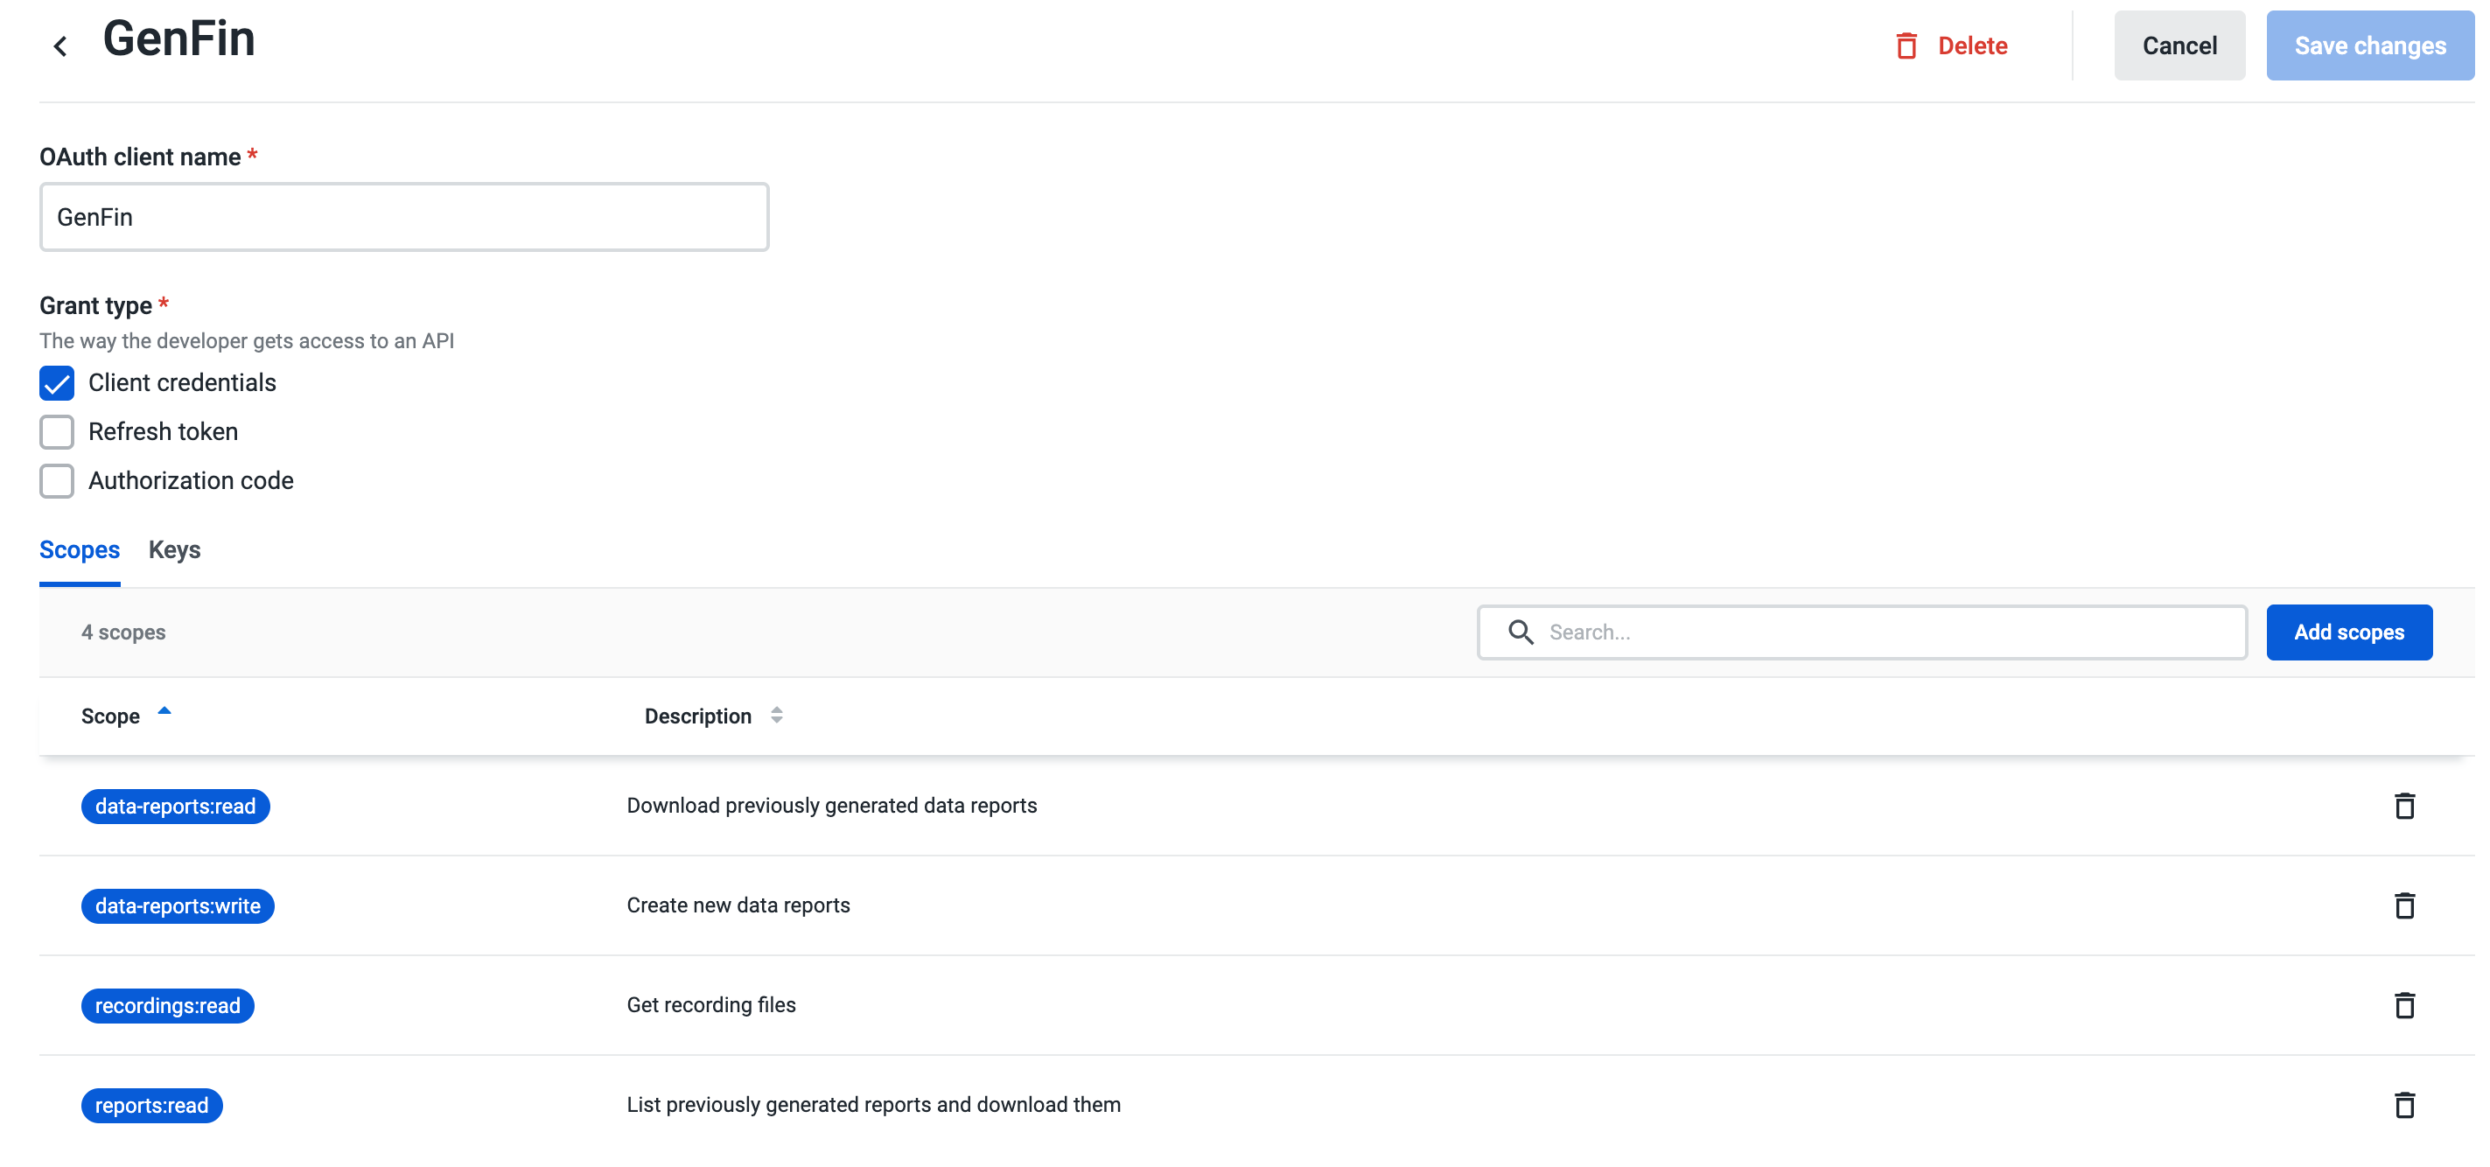Click the back arrow next to GenFin

[59, 45]
